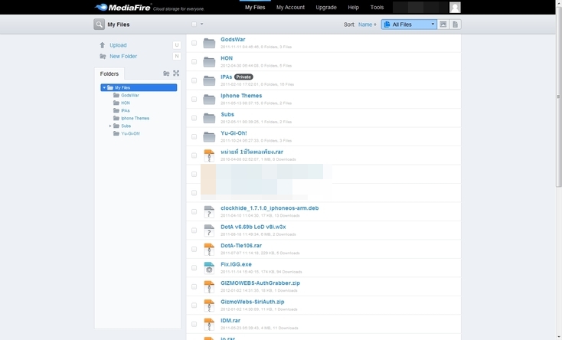The image size is (562, 340).
Task: Check the Subs folder checkbox
Action: (x=194, y=118)
